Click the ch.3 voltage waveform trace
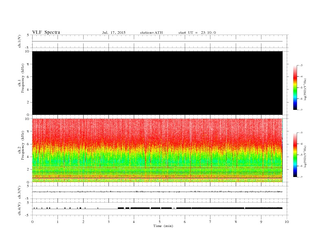 point(157,192)
